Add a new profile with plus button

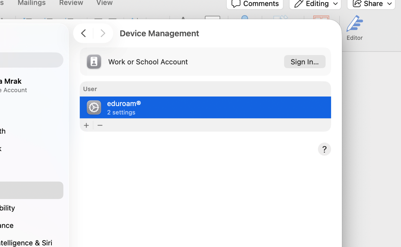coord(87,125)
